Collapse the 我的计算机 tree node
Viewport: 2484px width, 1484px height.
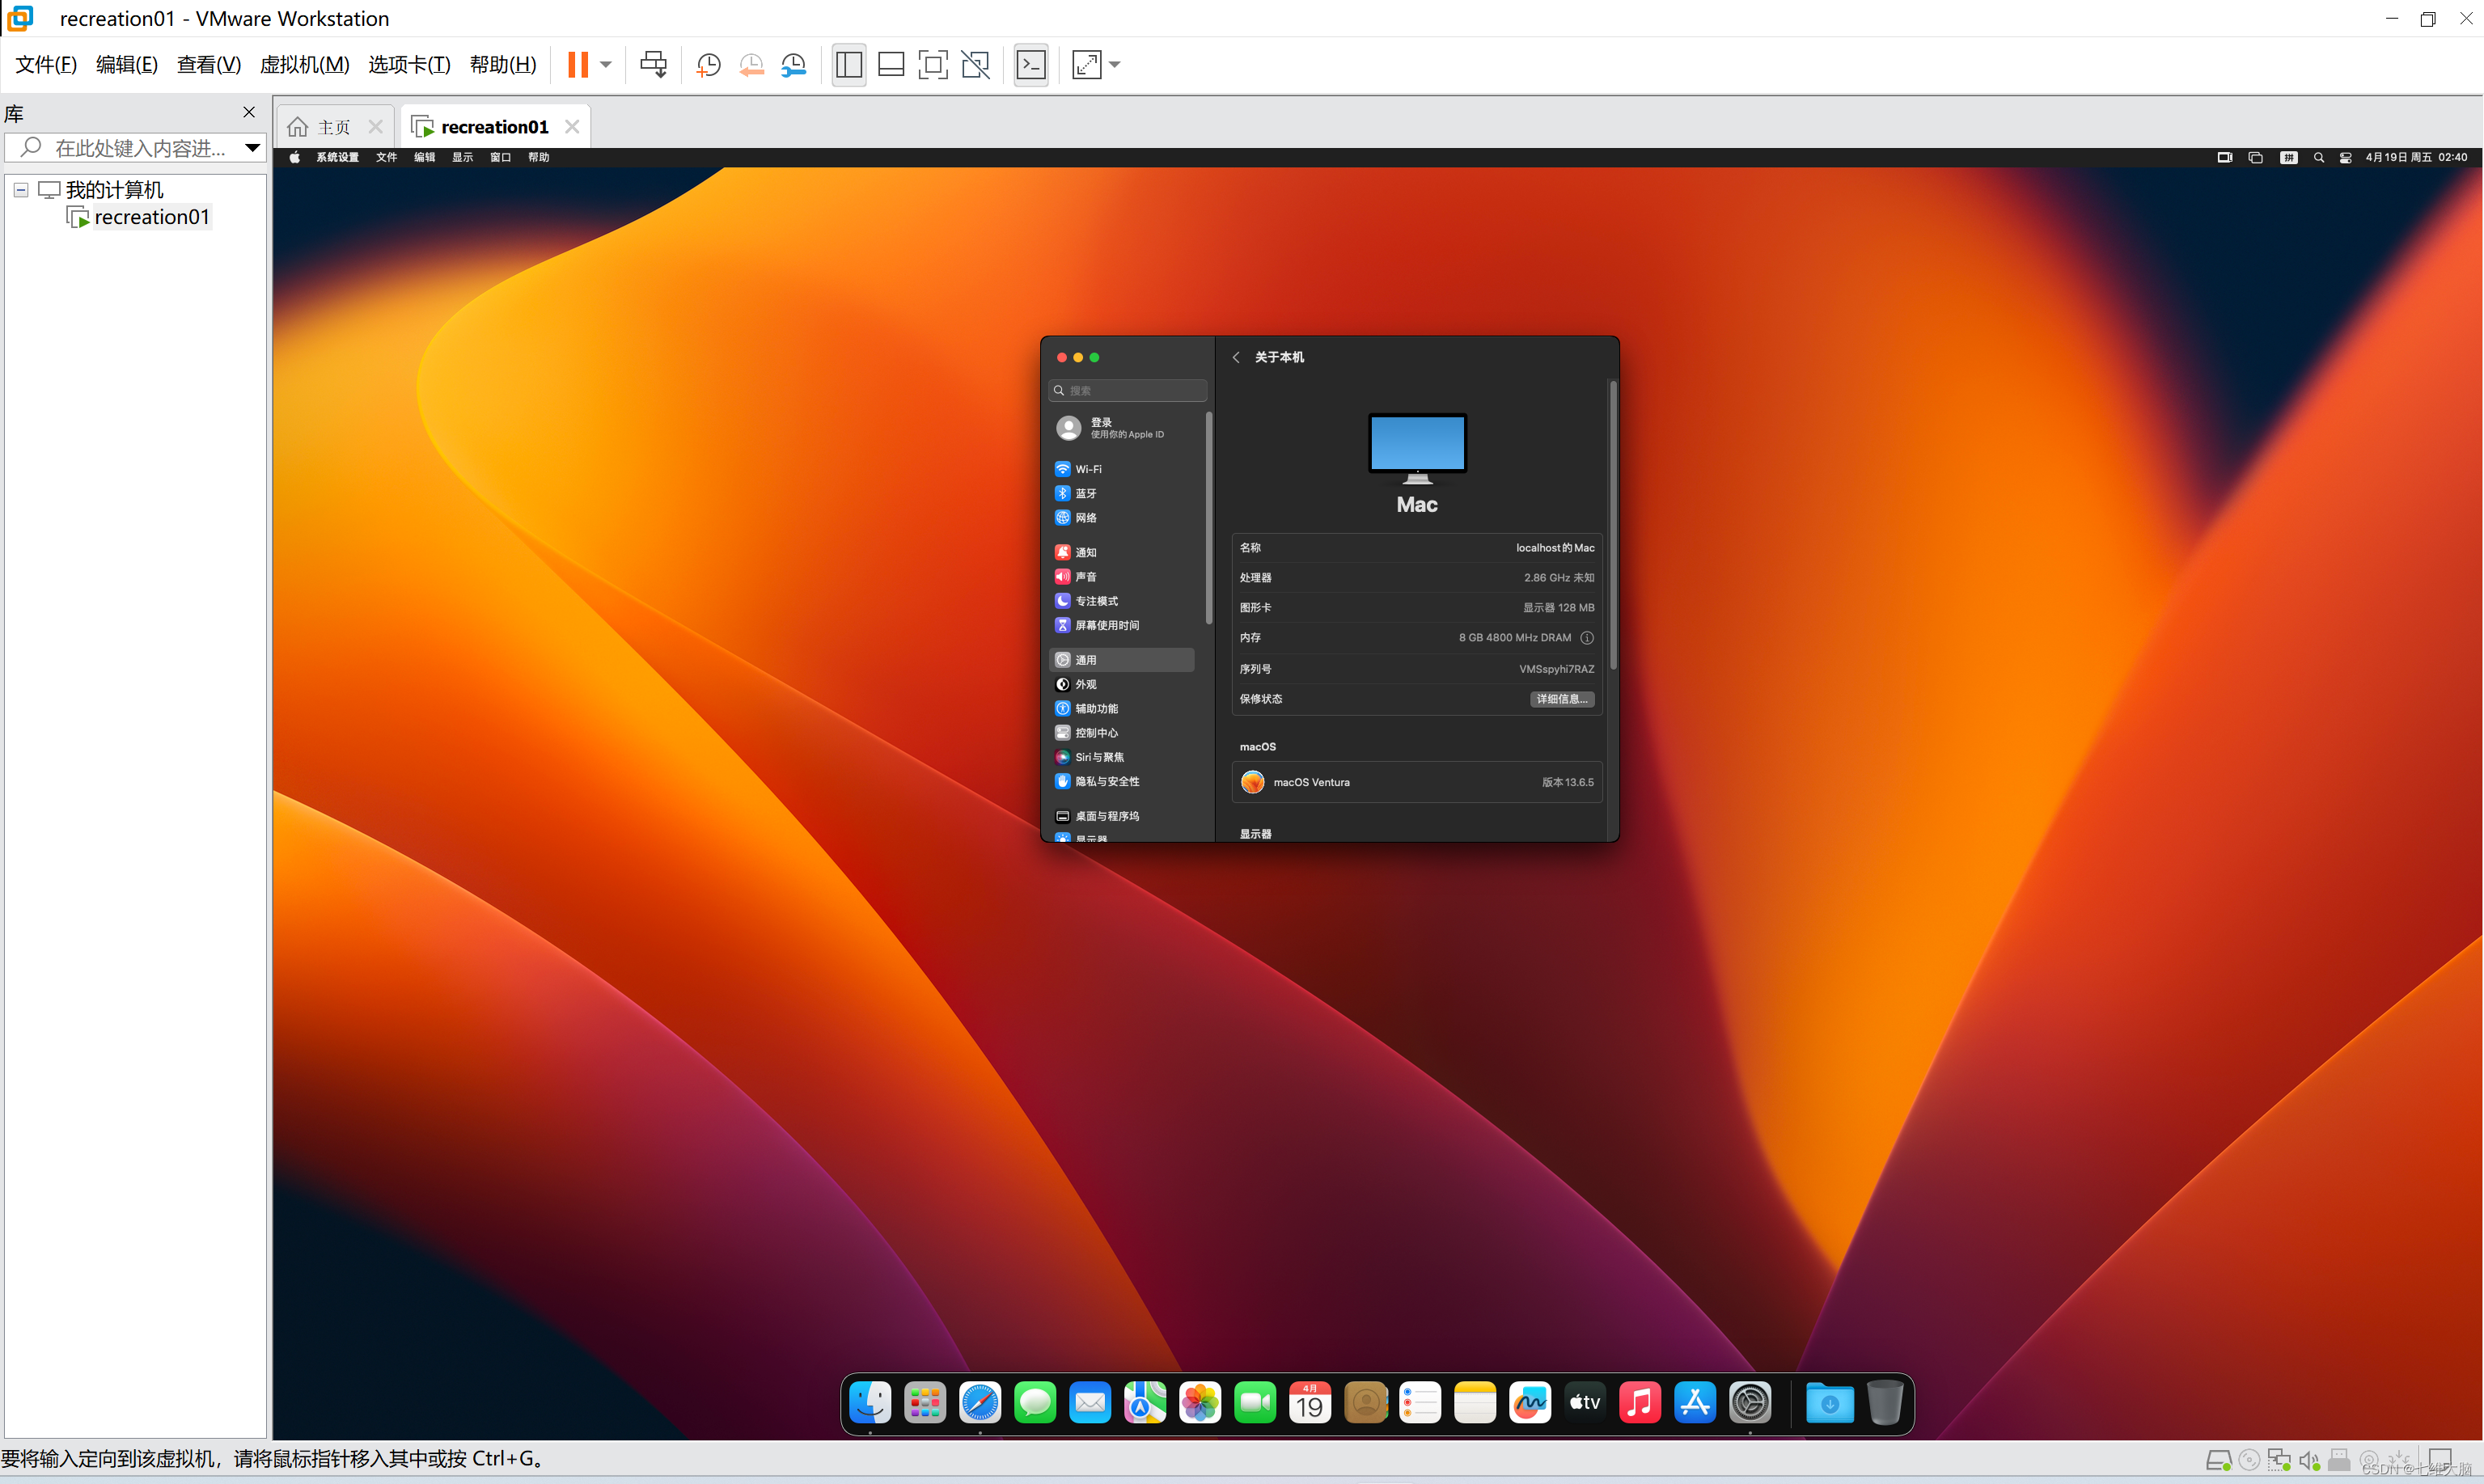point(21,190)
